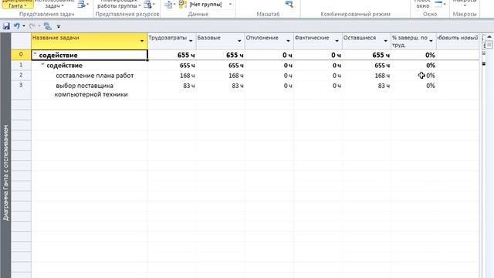Screen dimensions: 494x278
Task: Click the 168 ч Трудозатраты cell in row 2
Action: click(171, 76)
